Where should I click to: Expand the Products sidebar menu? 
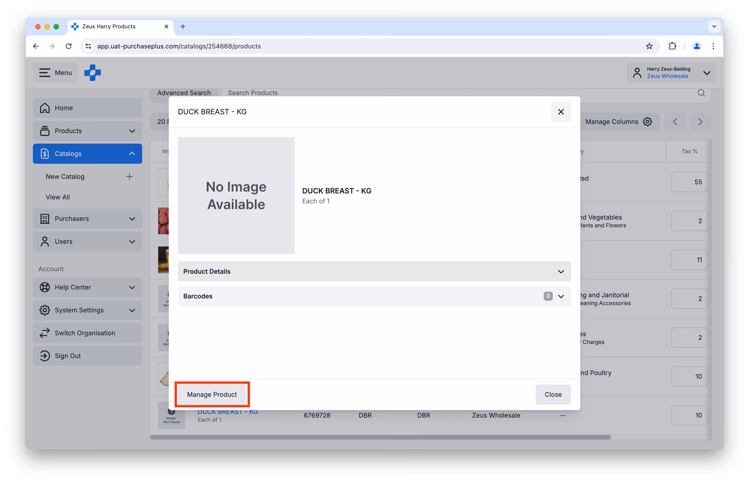click(88, 131)
